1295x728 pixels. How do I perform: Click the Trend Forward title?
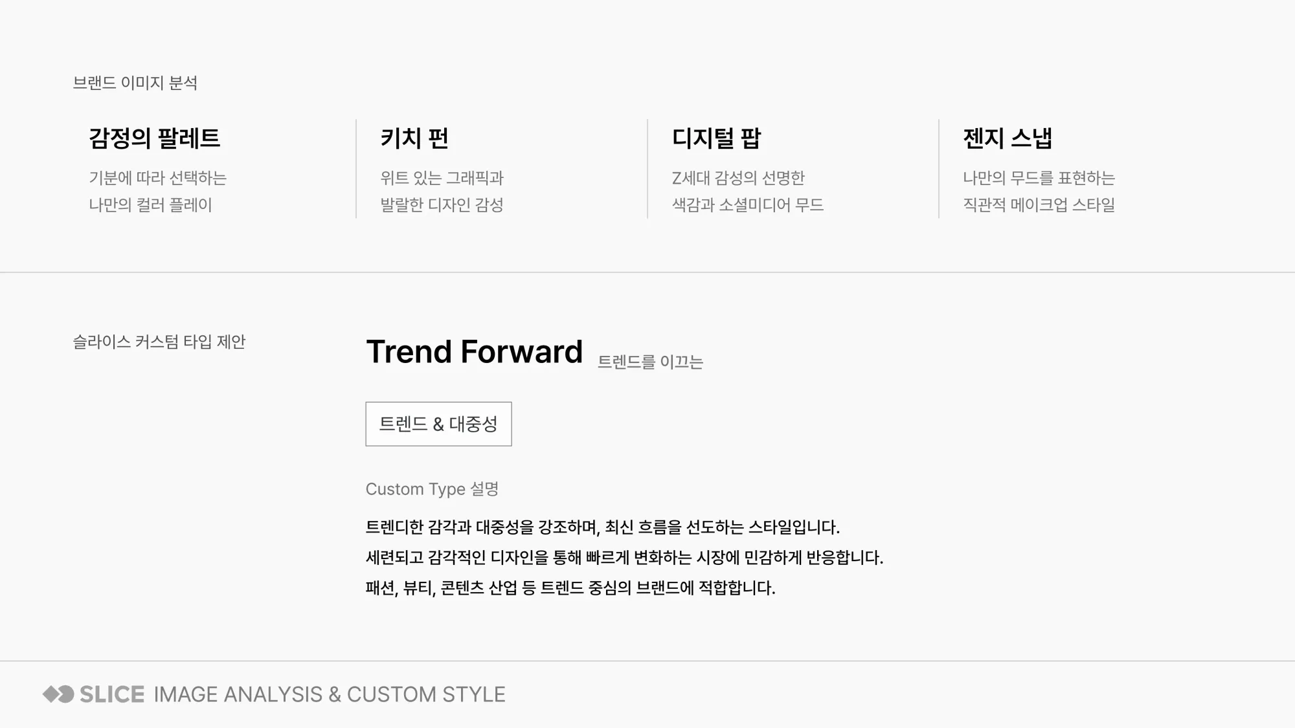pyautogui.click(x=475, y=352)
